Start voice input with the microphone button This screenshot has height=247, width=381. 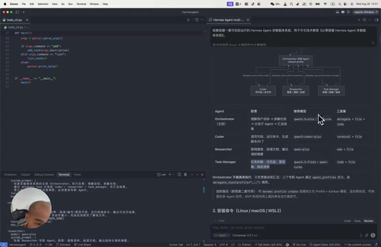point(373,235)
